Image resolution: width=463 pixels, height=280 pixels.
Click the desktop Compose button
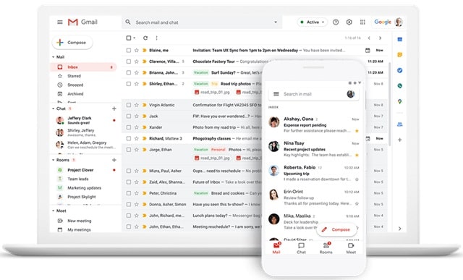pyautogui.click(x=72, y=43)
